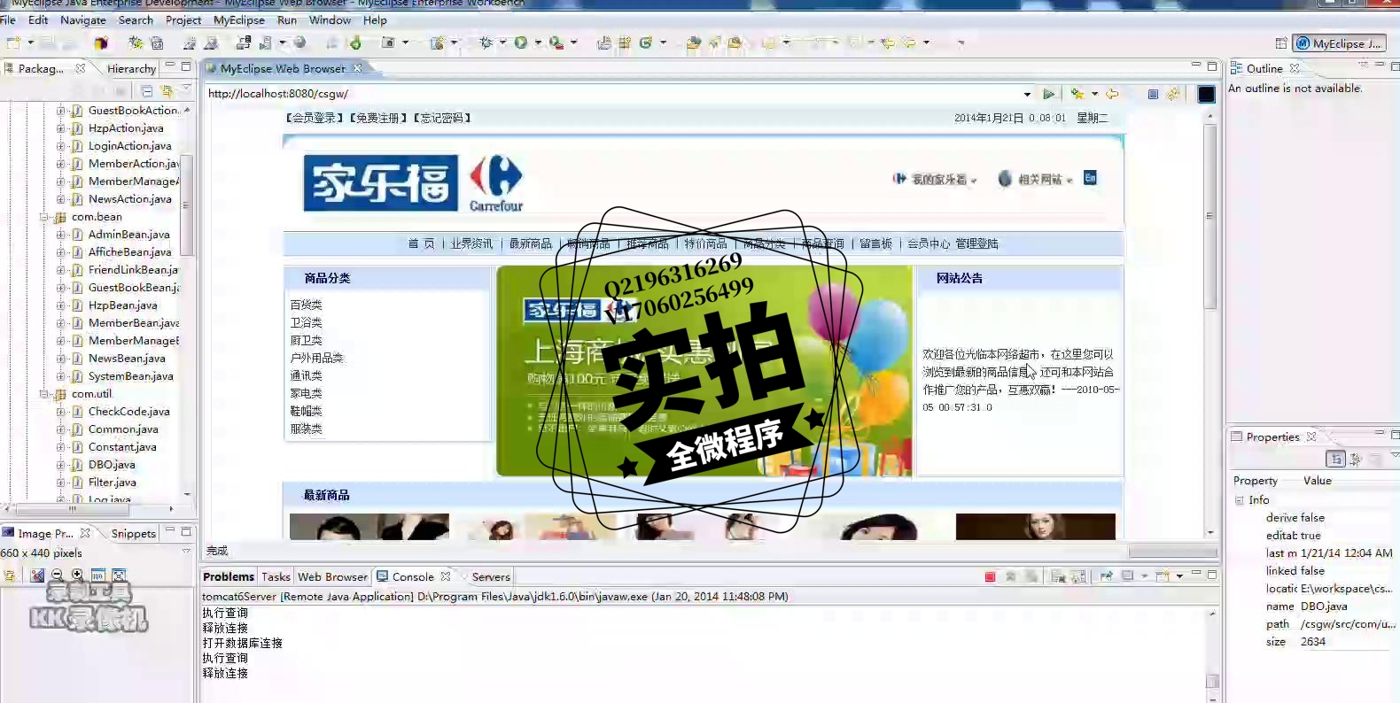
Task: Select LoginAction.java in the Package Explorer
Action: [x=129, y=146]
